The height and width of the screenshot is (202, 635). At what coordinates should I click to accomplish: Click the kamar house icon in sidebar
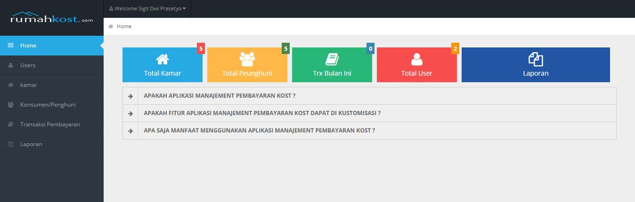click(x=10, y=85)
